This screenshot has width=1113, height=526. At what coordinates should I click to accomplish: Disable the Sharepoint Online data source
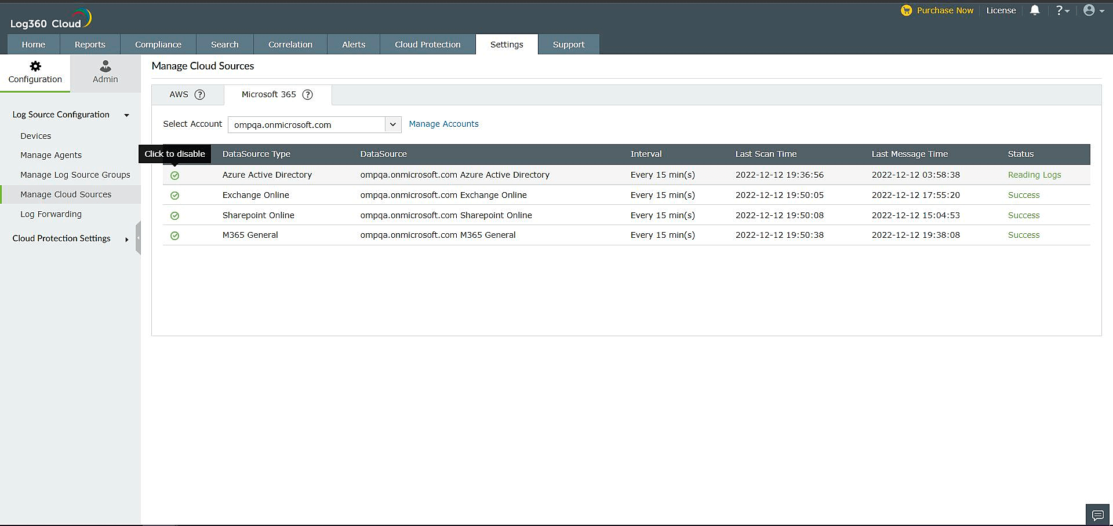[174, 216]
